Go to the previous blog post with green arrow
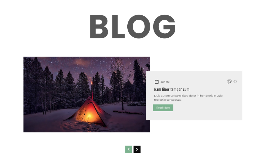This screenshot has height=165, width=266. 128,149
